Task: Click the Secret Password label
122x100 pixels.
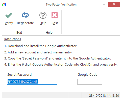Action: pos(19,75)
